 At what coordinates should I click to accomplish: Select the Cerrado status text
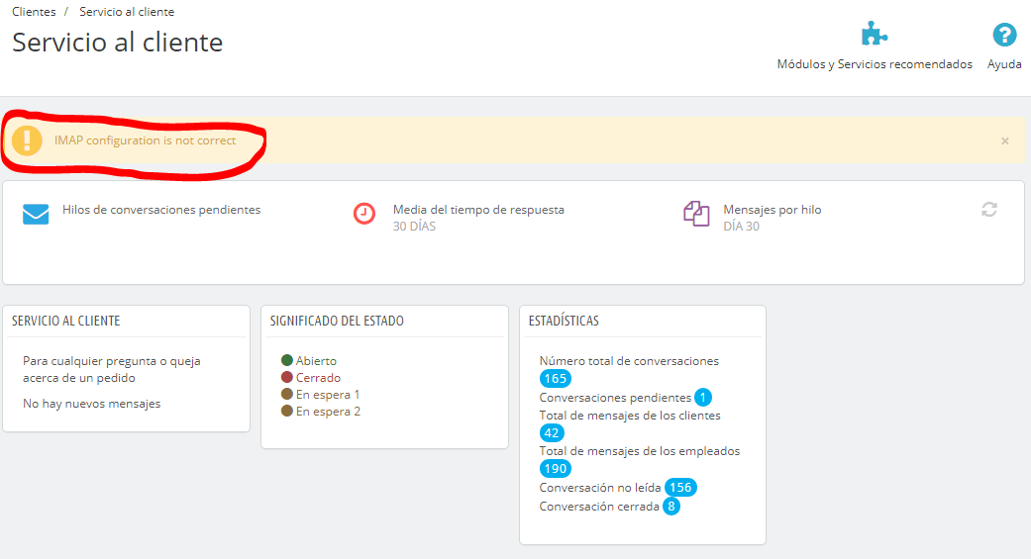pos(318,378)
